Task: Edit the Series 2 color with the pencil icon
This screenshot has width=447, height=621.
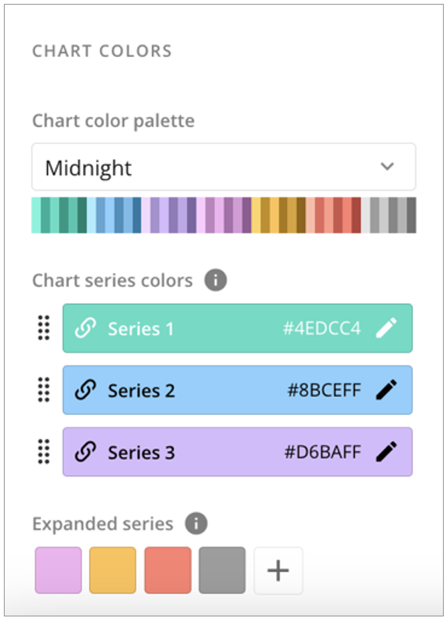Action: click(x=387, y=390)
